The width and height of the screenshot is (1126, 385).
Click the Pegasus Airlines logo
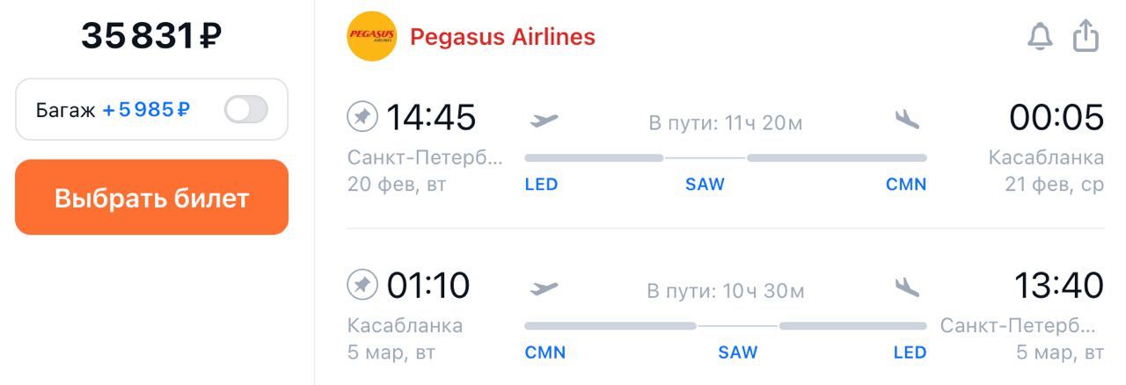point(371,37)
